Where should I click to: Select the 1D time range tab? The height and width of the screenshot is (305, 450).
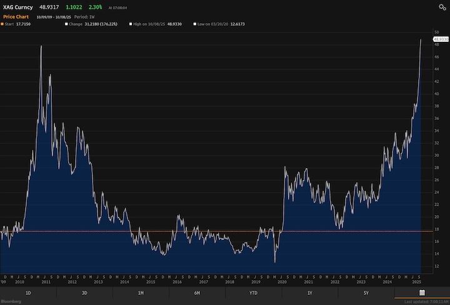[28, 292]
